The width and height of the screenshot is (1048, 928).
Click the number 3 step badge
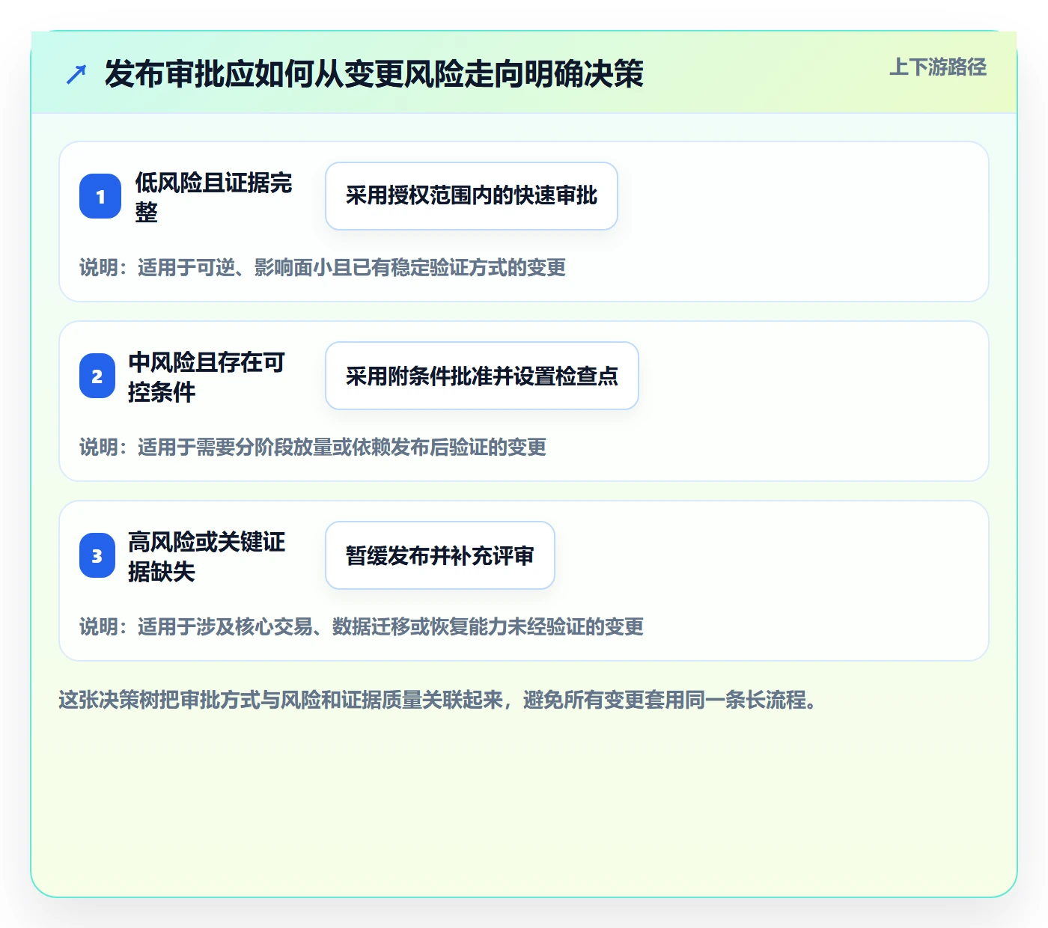click(97, 555)
